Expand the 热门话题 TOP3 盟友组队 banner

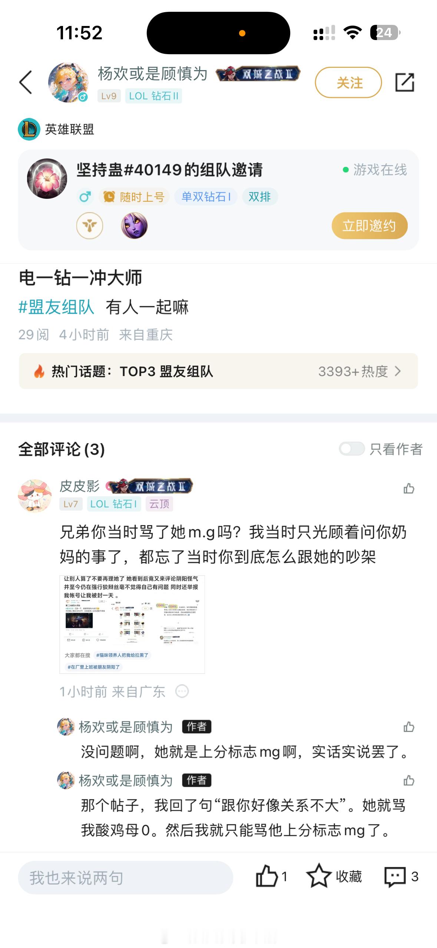(218, 371)
